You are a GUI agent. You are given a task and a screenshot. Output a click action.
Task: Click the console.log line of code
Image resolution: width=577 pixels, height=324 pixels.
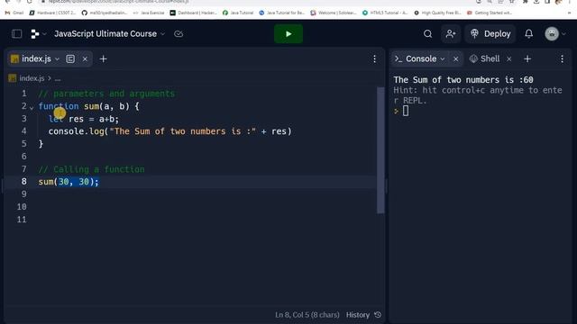click(169, 131)
